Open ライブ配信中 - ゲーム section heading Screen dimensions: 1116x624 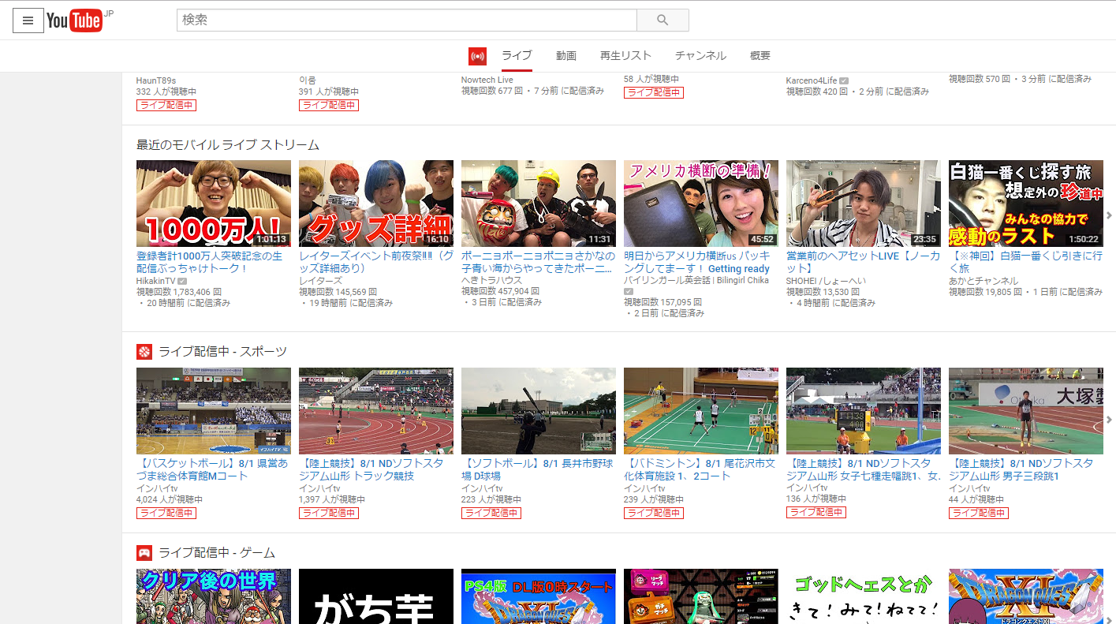[217, 553]
